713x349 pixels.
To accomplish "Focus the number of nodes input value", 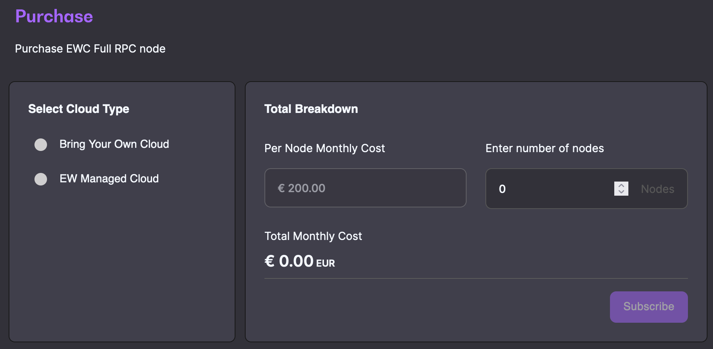I will (548, 189).
